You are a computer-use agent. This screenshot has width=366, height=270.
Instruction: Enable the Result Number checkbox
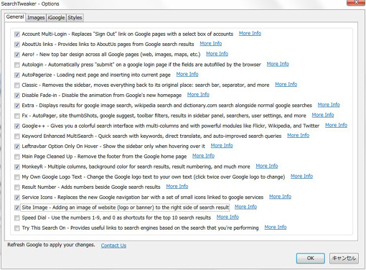pos(17,187)
